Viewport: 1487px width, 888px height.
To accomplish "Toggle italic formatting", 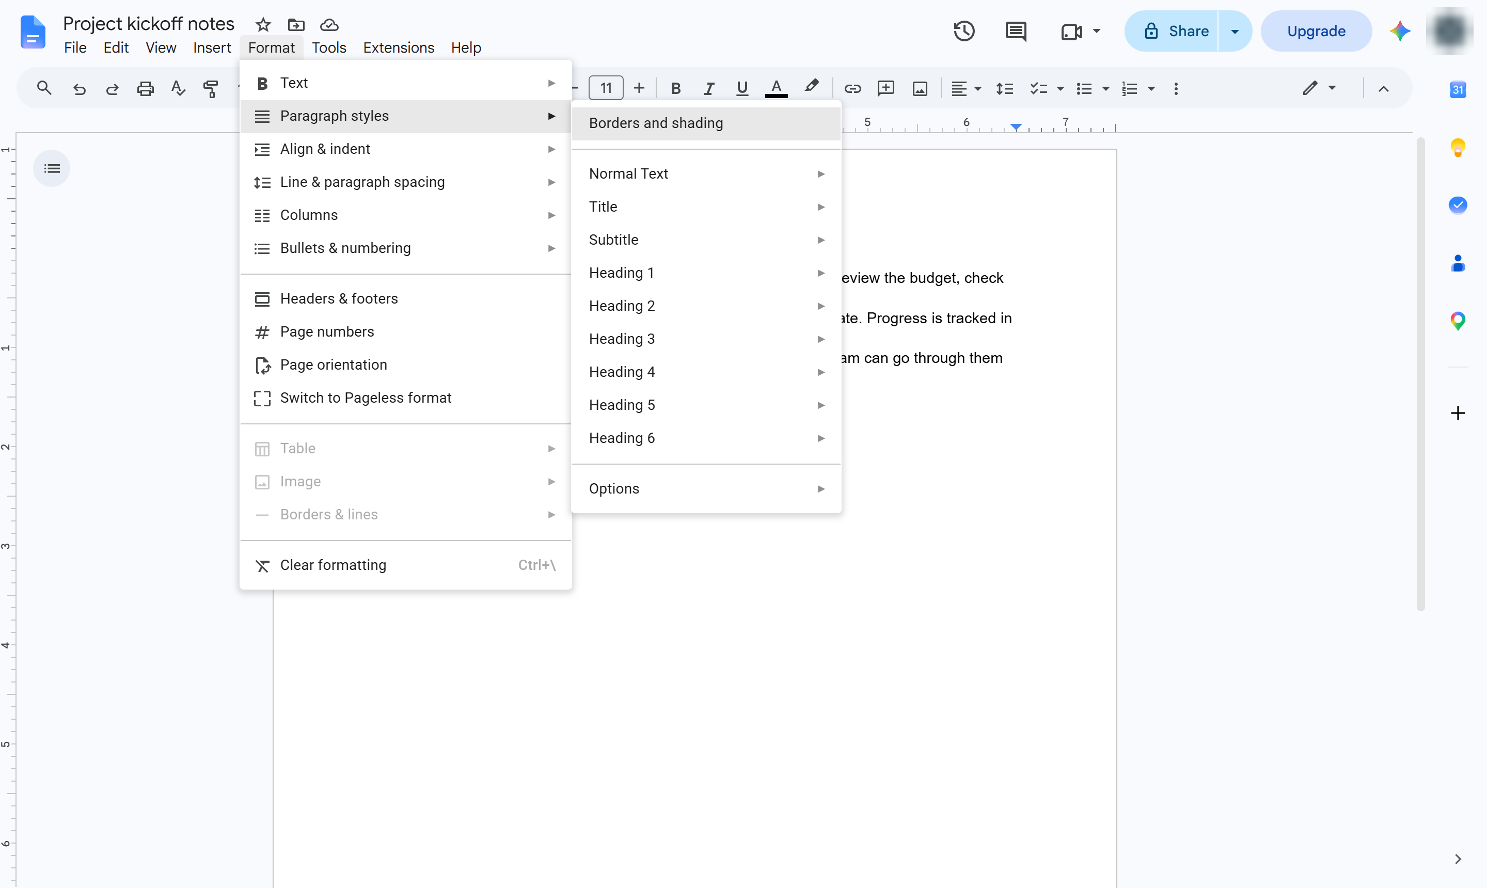I will click(709, 89).
